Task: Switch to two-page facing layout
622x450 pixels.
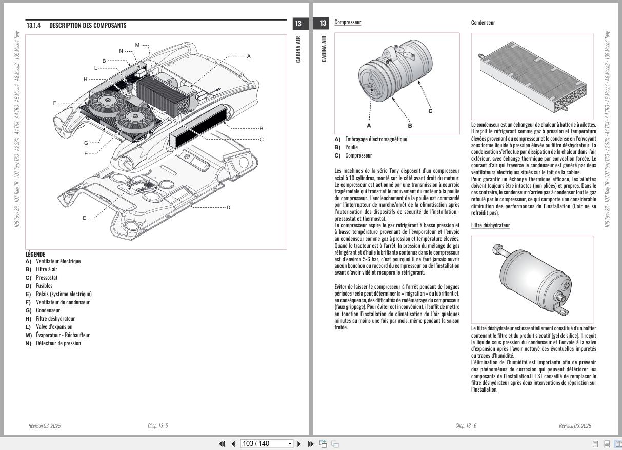Action: tap(618, 444)
